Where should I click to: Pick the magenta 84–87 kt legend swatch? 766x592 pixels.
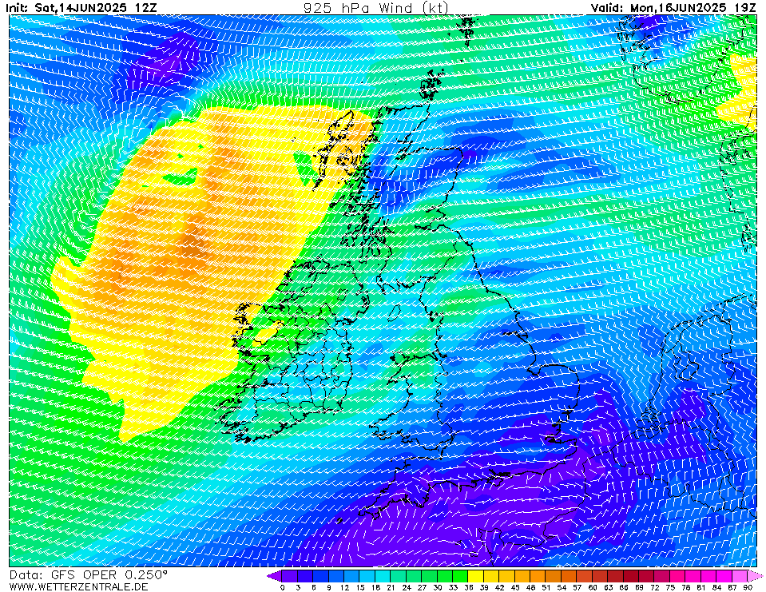(724, 576)
